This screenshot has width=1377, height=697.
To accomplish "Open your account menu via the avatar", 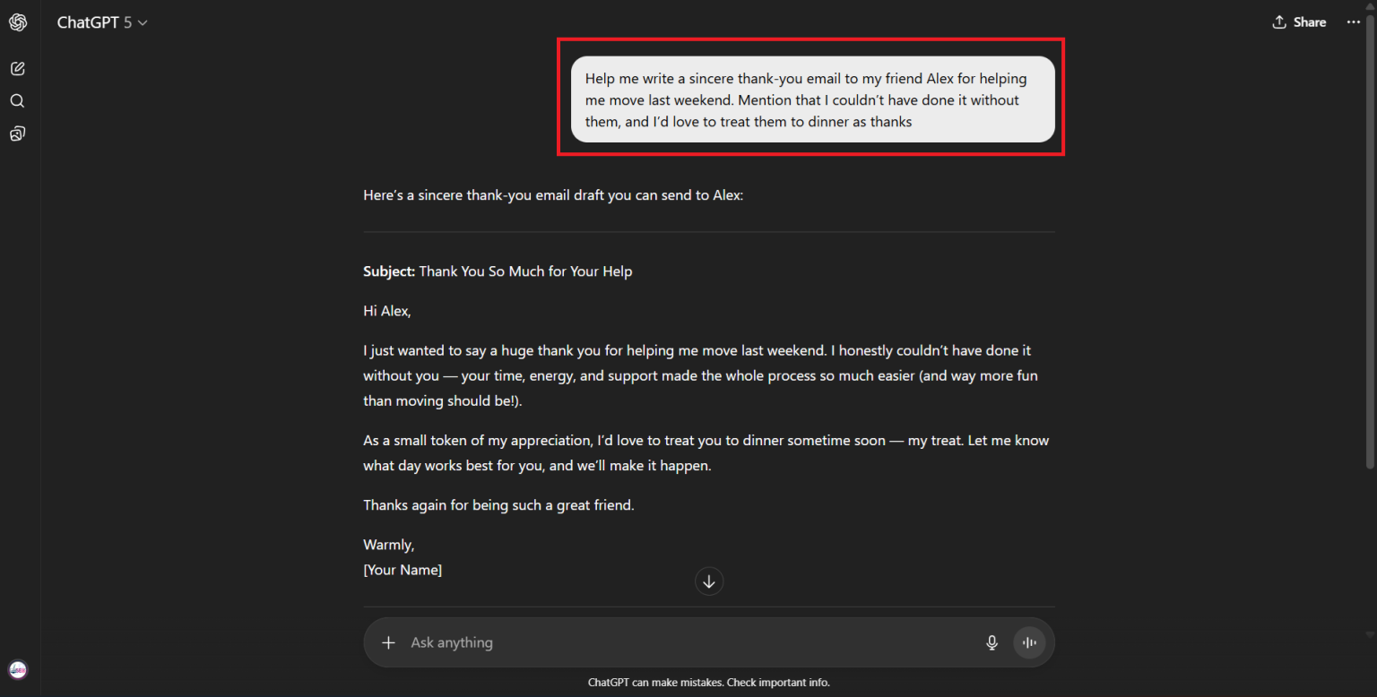I will [x=17, y=669].
